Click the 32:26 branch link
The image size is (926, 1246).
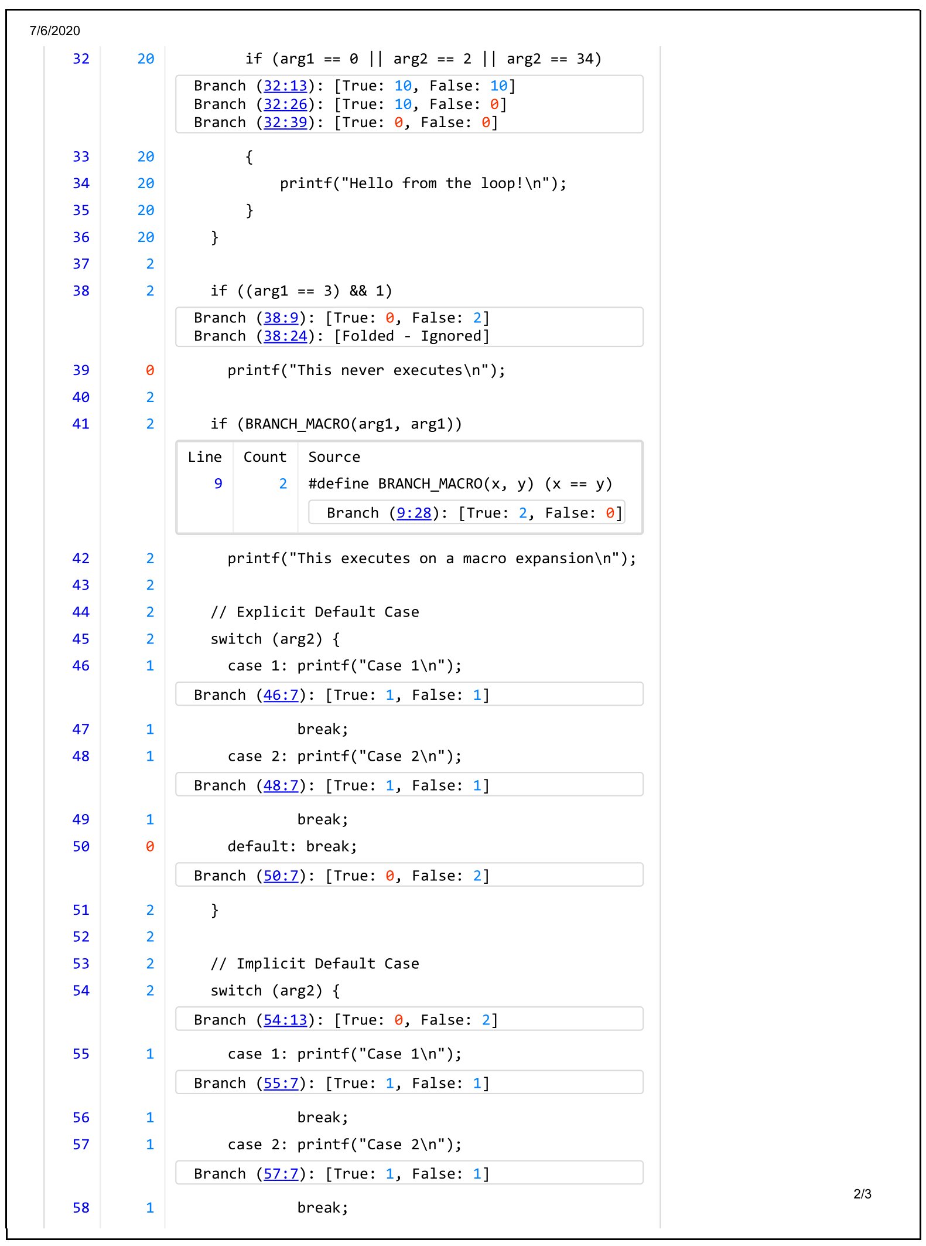point(285,104)
